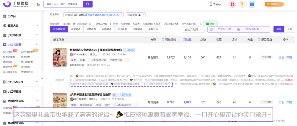
Task: Open the orange help question icon
Action: (242, 4)
